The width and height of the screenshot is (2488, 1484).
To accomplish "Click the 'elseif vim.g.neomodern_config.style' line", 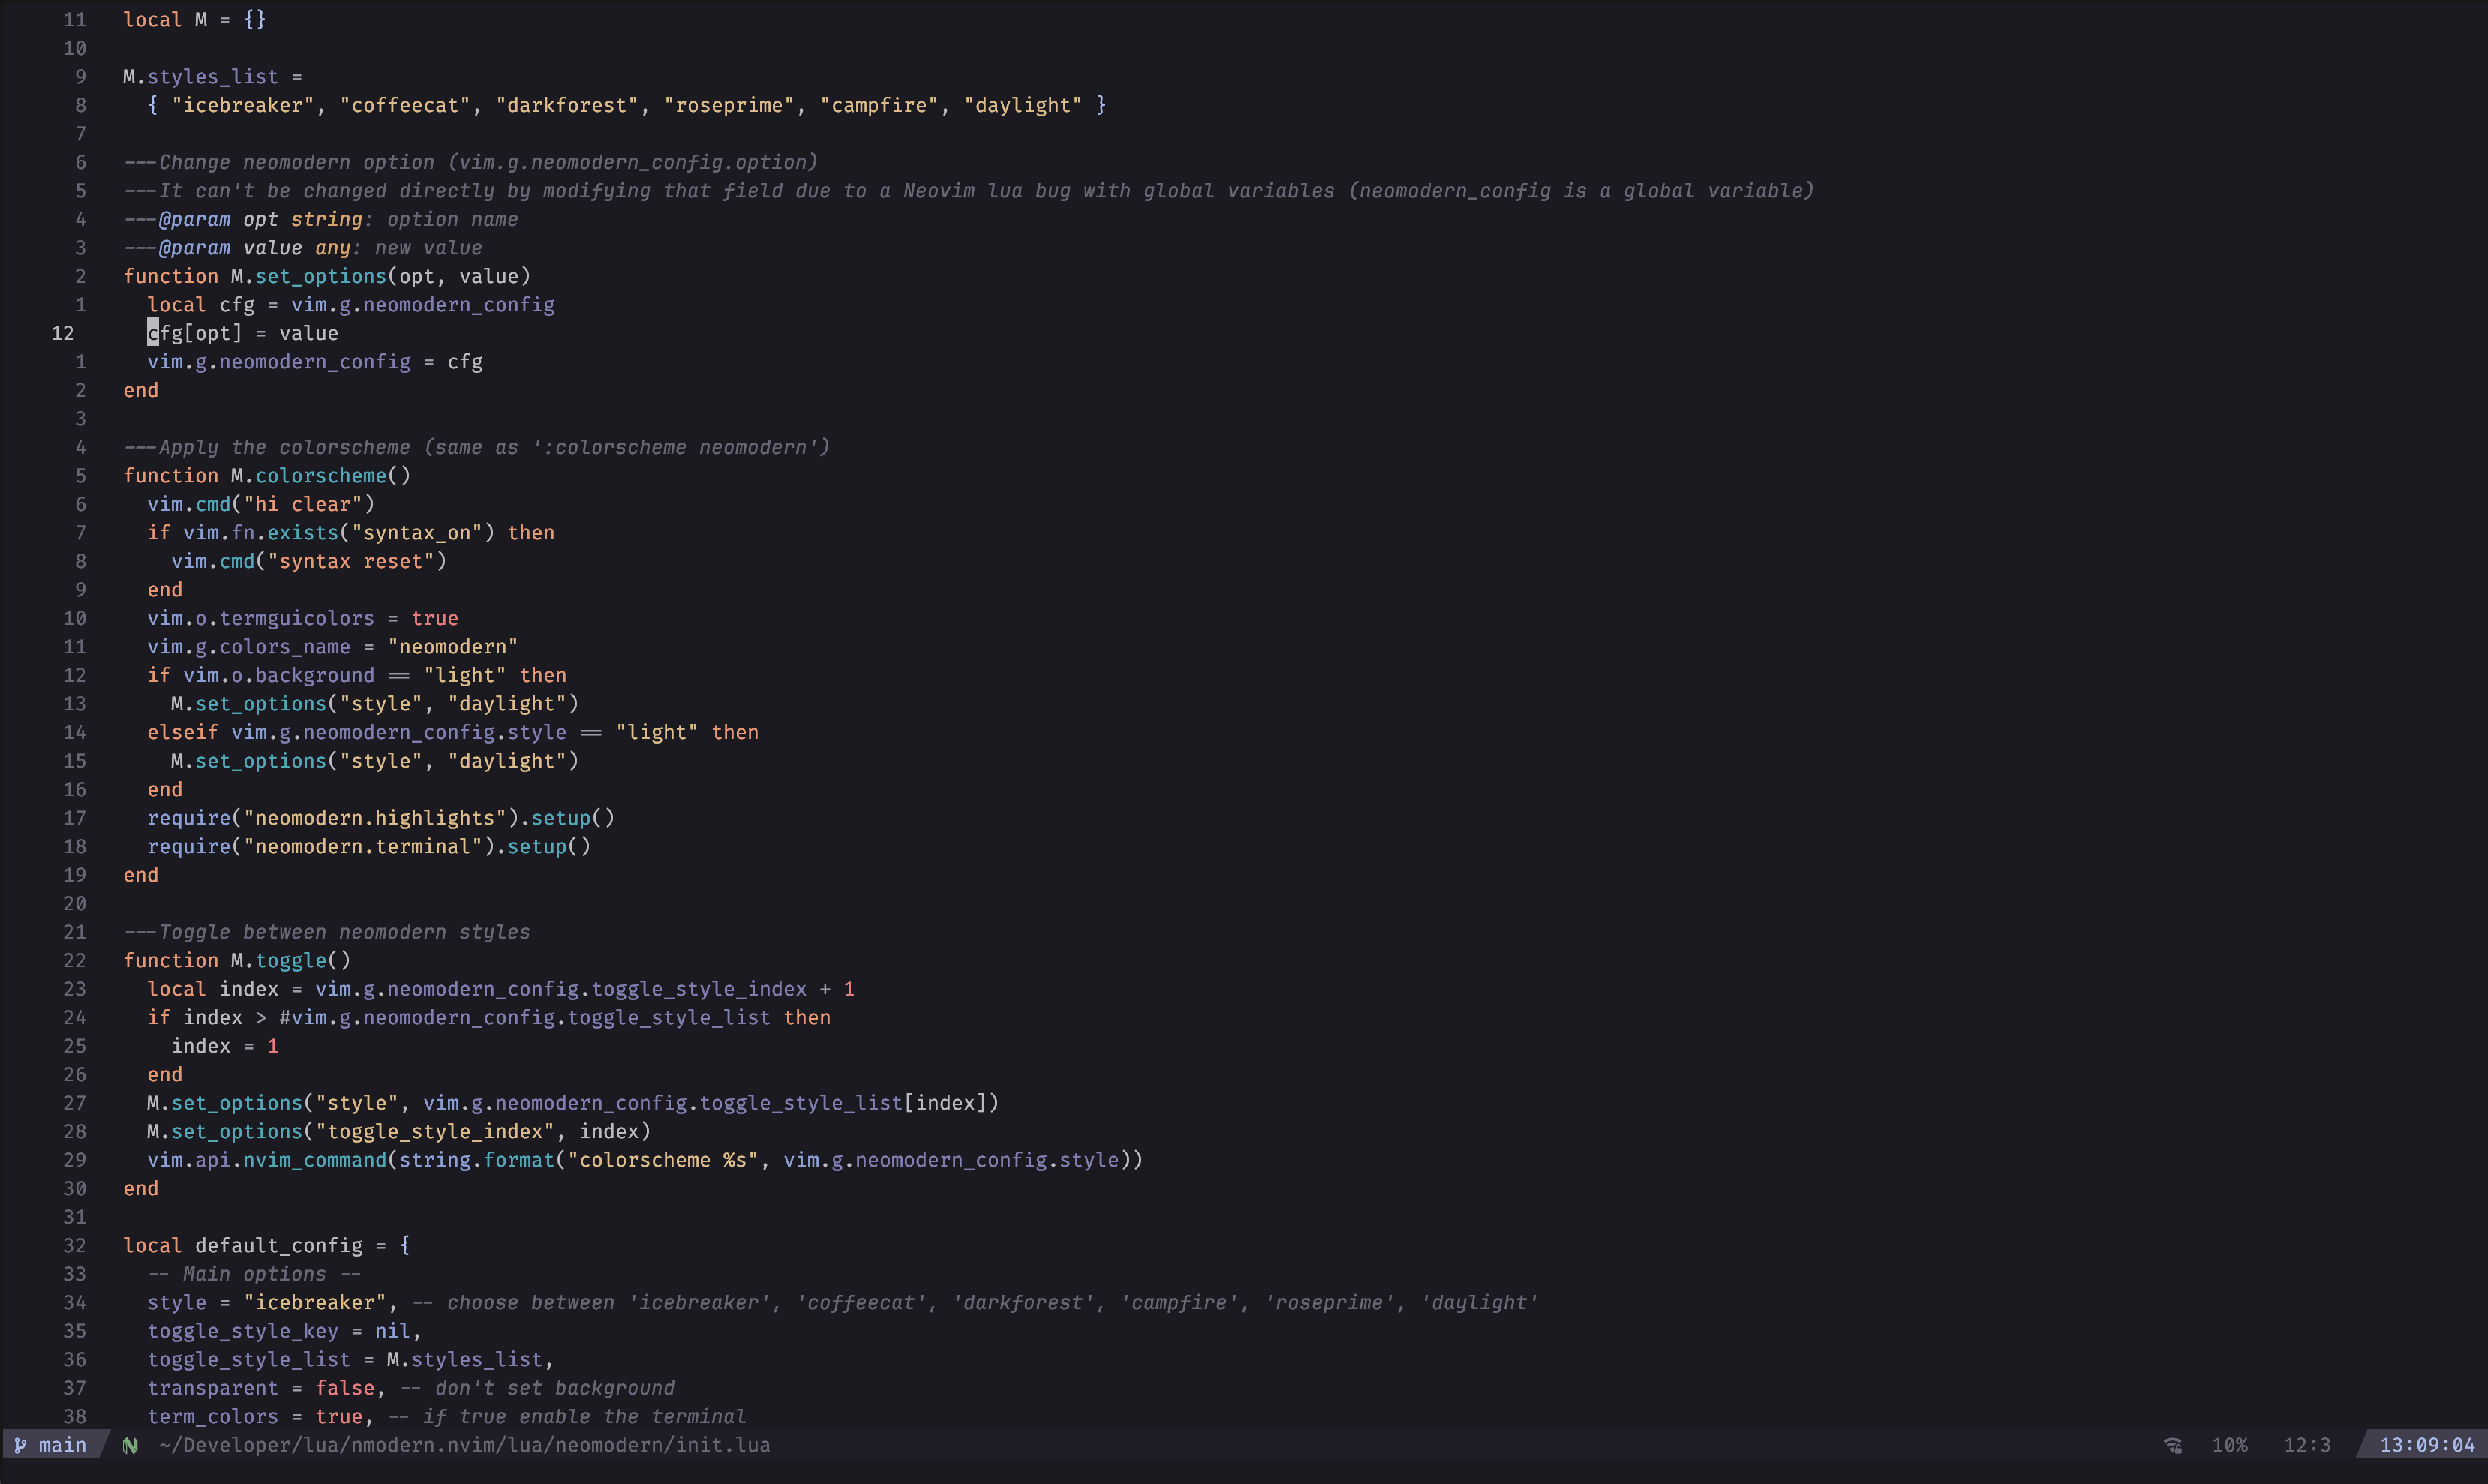I will tap(453, 732).
